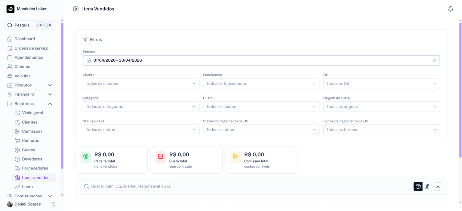
Task: Click the Lucro trending arrow icon
Action: [17, 187]
